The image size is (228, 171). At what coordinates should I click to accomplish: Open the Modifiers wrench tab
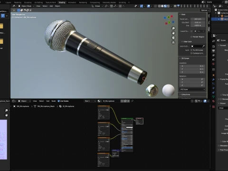(213, 79)
